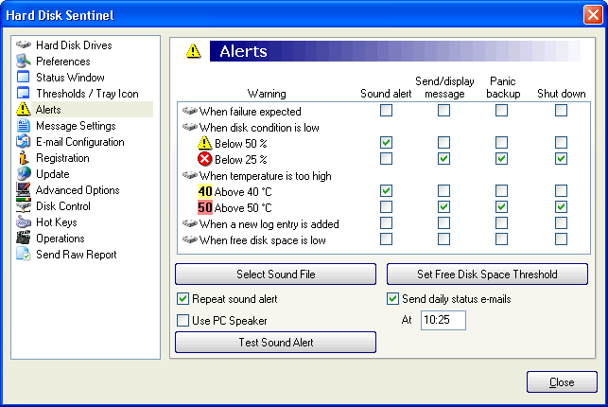608x407 pixels.
Task: Click the Hot Keys keyboard icon
Action: pyautogui.click(x=24, y=222)
